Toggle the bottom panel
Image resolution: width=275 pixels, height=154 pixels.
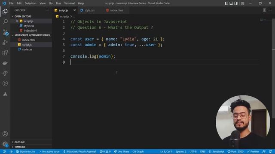point(231,3)
